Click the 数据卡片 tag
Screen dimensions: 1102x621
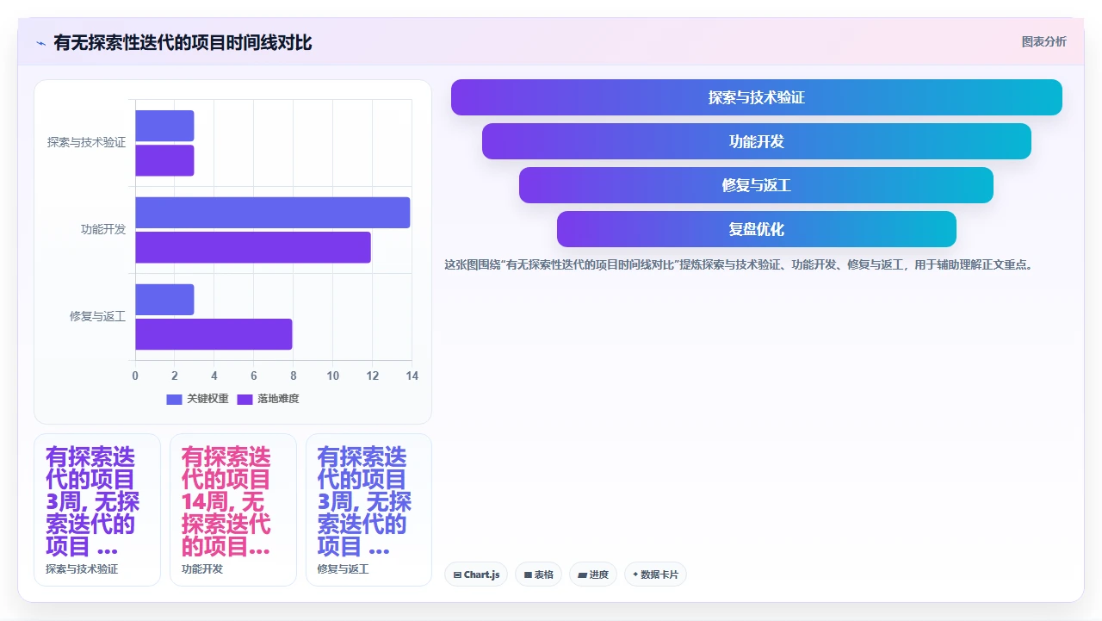(x=655, y=574)
